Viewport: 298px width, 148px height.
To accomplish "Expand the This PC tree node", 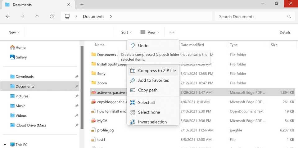I will [x=5, y=145].
